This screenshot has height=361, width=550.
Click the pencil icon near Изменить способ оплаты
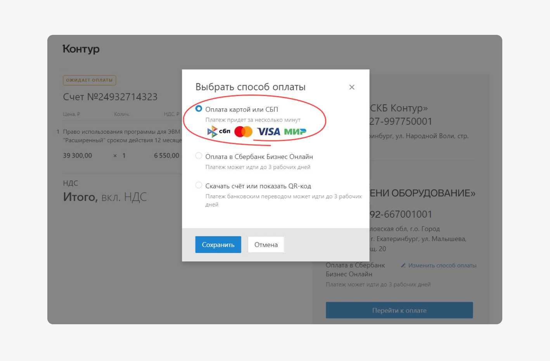(403, 265)
